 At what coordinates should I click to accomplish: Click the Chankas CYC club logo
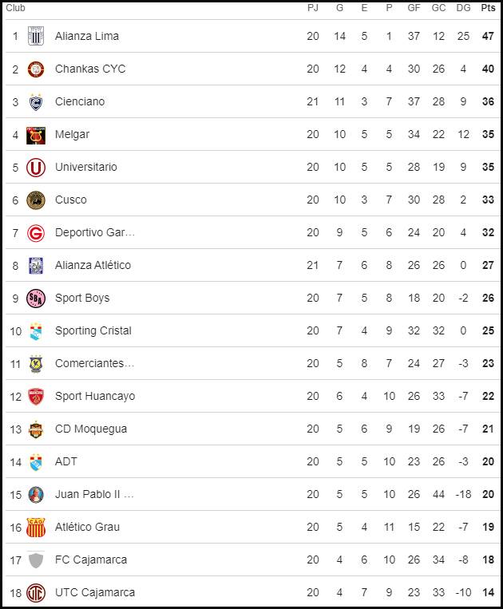(x=36, y=69)
